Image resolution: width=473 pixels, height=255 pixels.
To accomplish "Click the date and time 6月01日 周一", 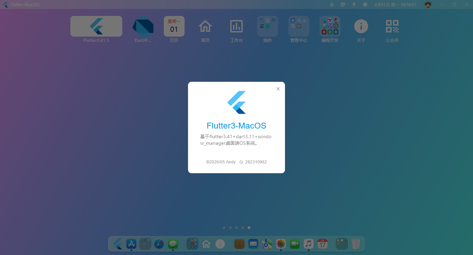I will pos(395,4).
